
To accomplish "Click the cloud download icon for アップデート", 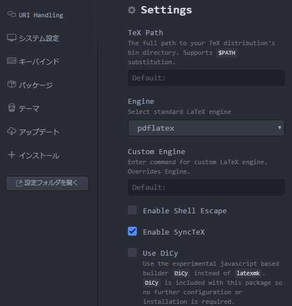I will pyautogui.click(x=12, y=131).
